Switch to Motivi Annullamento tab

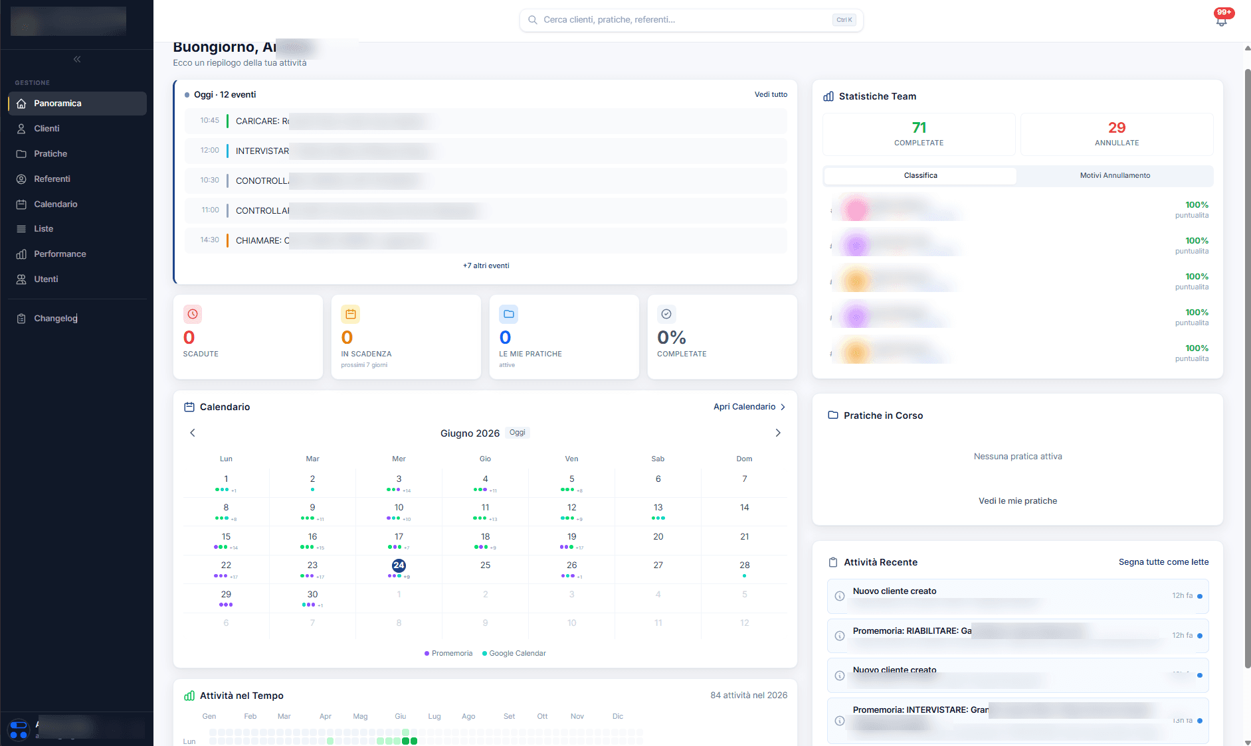coord(1115,176)
